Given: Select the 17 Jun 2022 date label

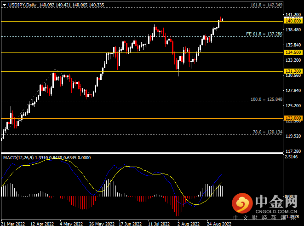Looking at the screenshot, I should pos(130,224).
